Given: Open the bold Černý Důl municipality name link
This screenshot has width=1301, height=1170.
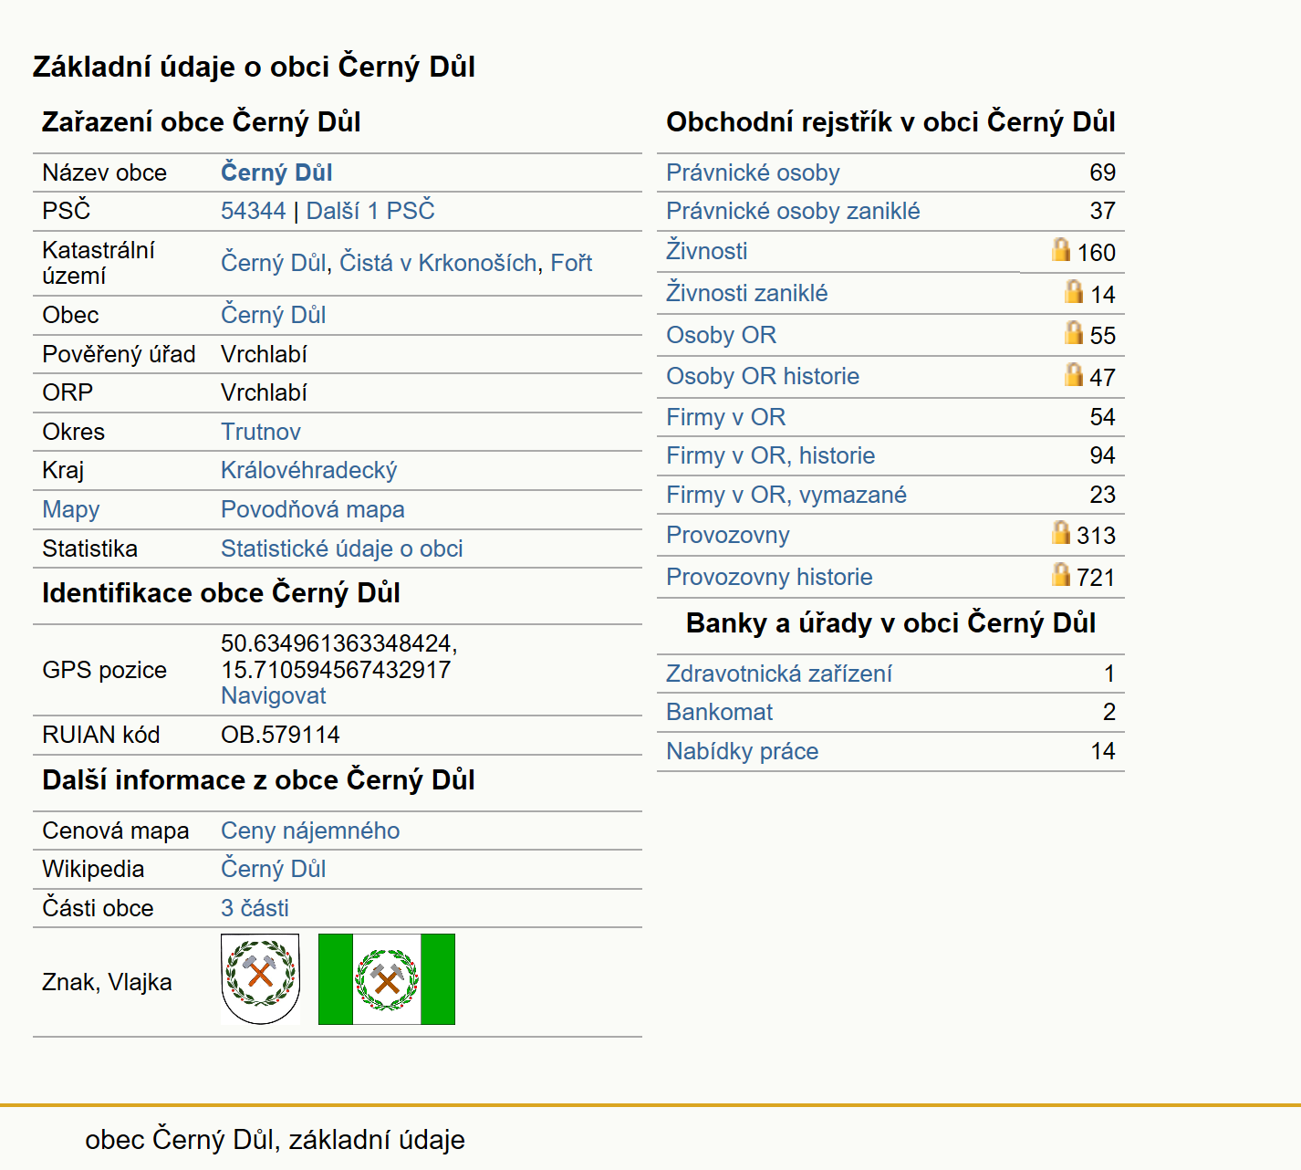Looking at the screenshot, I should pyautogui.click(x=276, y=172).
